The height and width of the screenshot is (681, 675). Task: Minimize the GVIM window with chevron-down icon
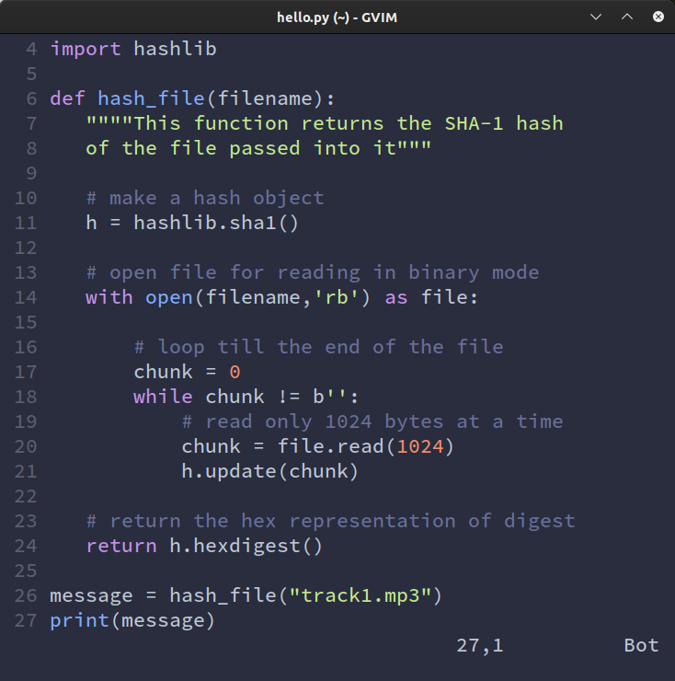tap(596, 17)
